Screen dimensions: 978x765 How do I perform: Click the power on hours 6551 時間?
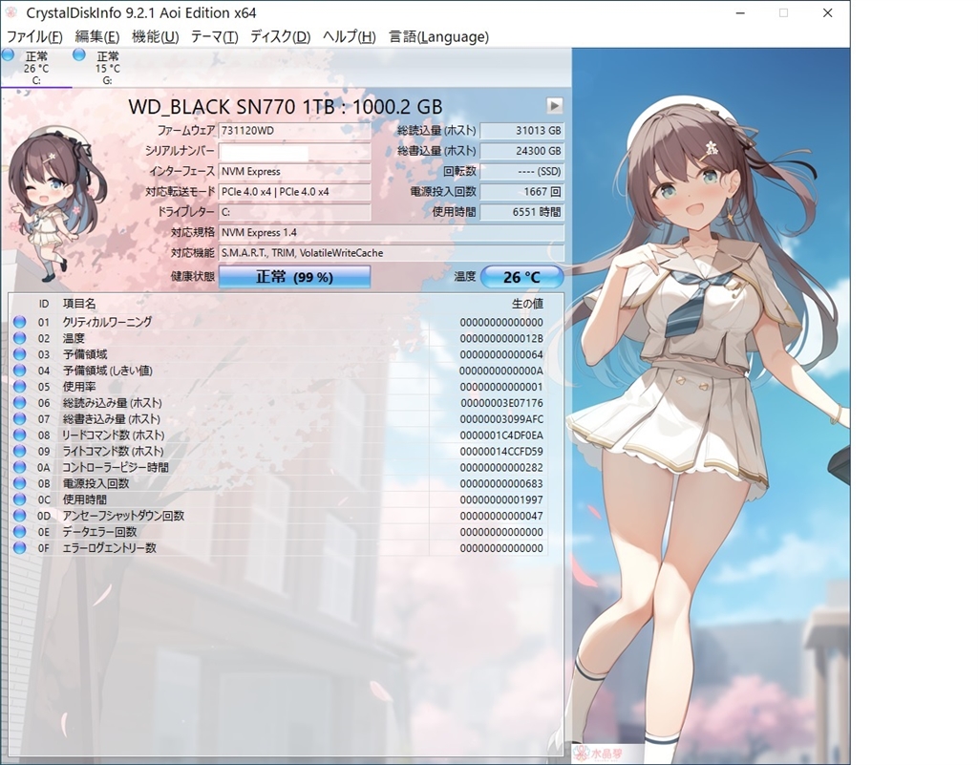[522, 212]
